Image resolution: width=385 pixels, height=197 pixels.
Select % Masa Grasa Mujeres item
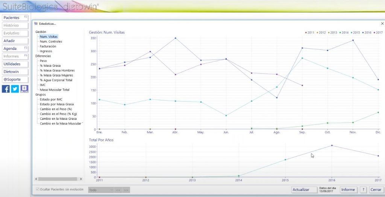[56, 75]
